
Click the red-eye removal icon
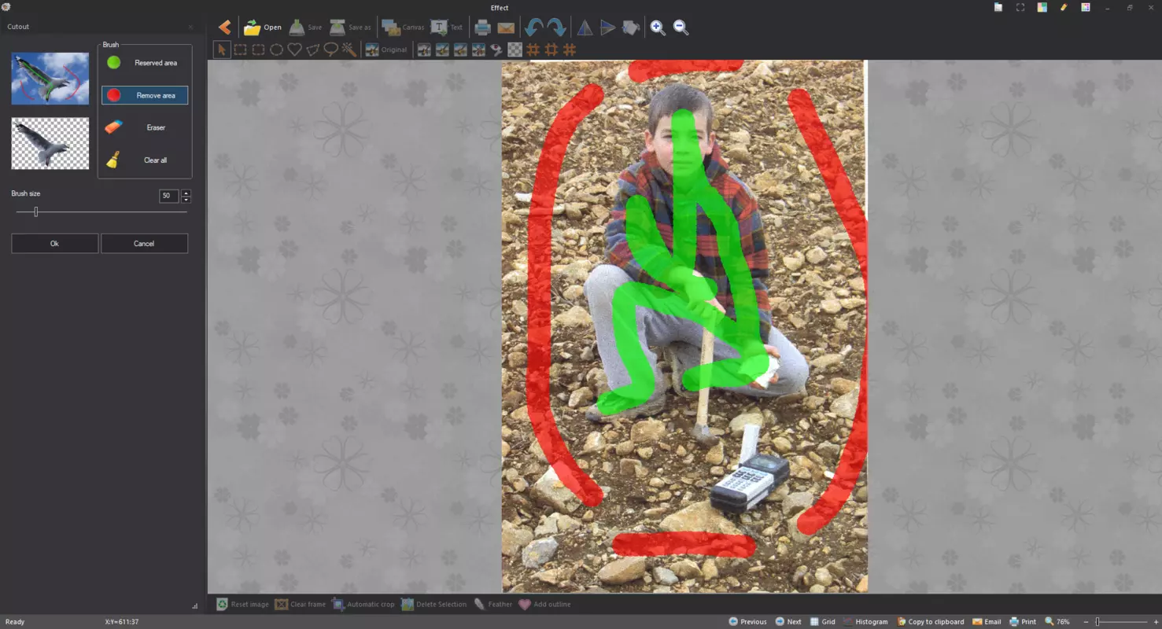click(x=496, y=50)
